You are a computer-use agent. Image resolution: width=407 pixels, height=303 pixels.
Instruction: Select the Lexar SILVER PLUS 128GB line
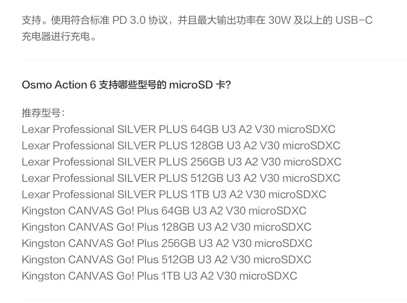[181, 146]
